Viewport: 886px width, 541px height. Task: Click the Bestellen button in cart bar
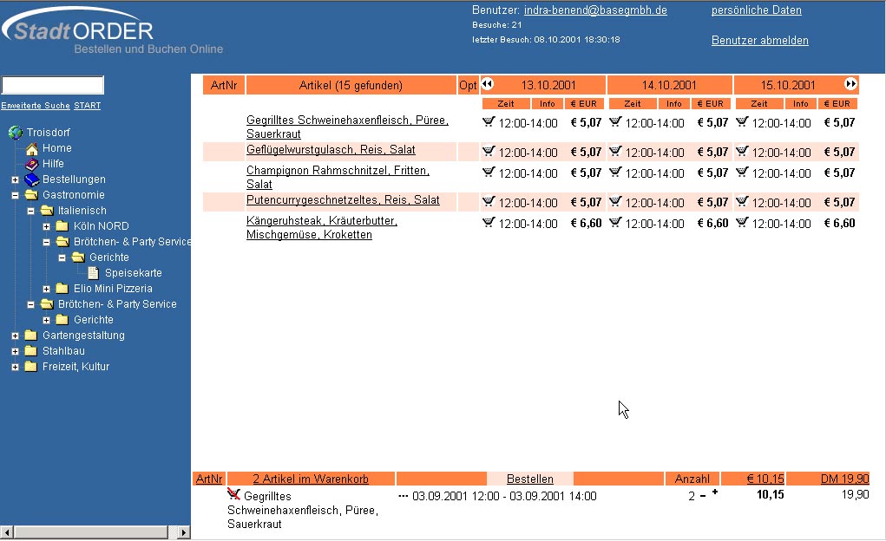pos(529,479)
